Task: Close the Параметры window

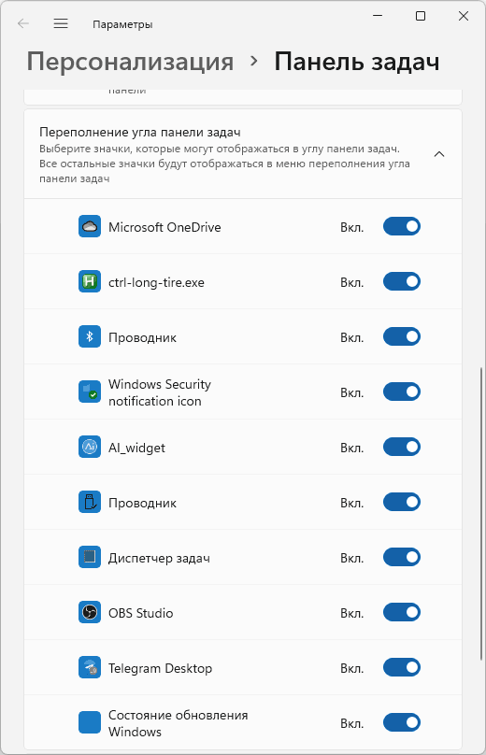Action: [464, 16]
